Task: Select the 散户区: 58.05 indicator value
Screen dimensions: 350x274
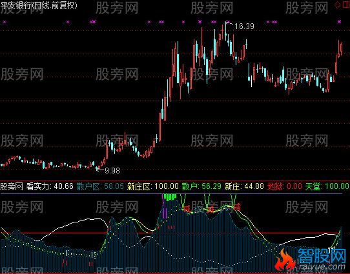Action: tap(100, 186)
